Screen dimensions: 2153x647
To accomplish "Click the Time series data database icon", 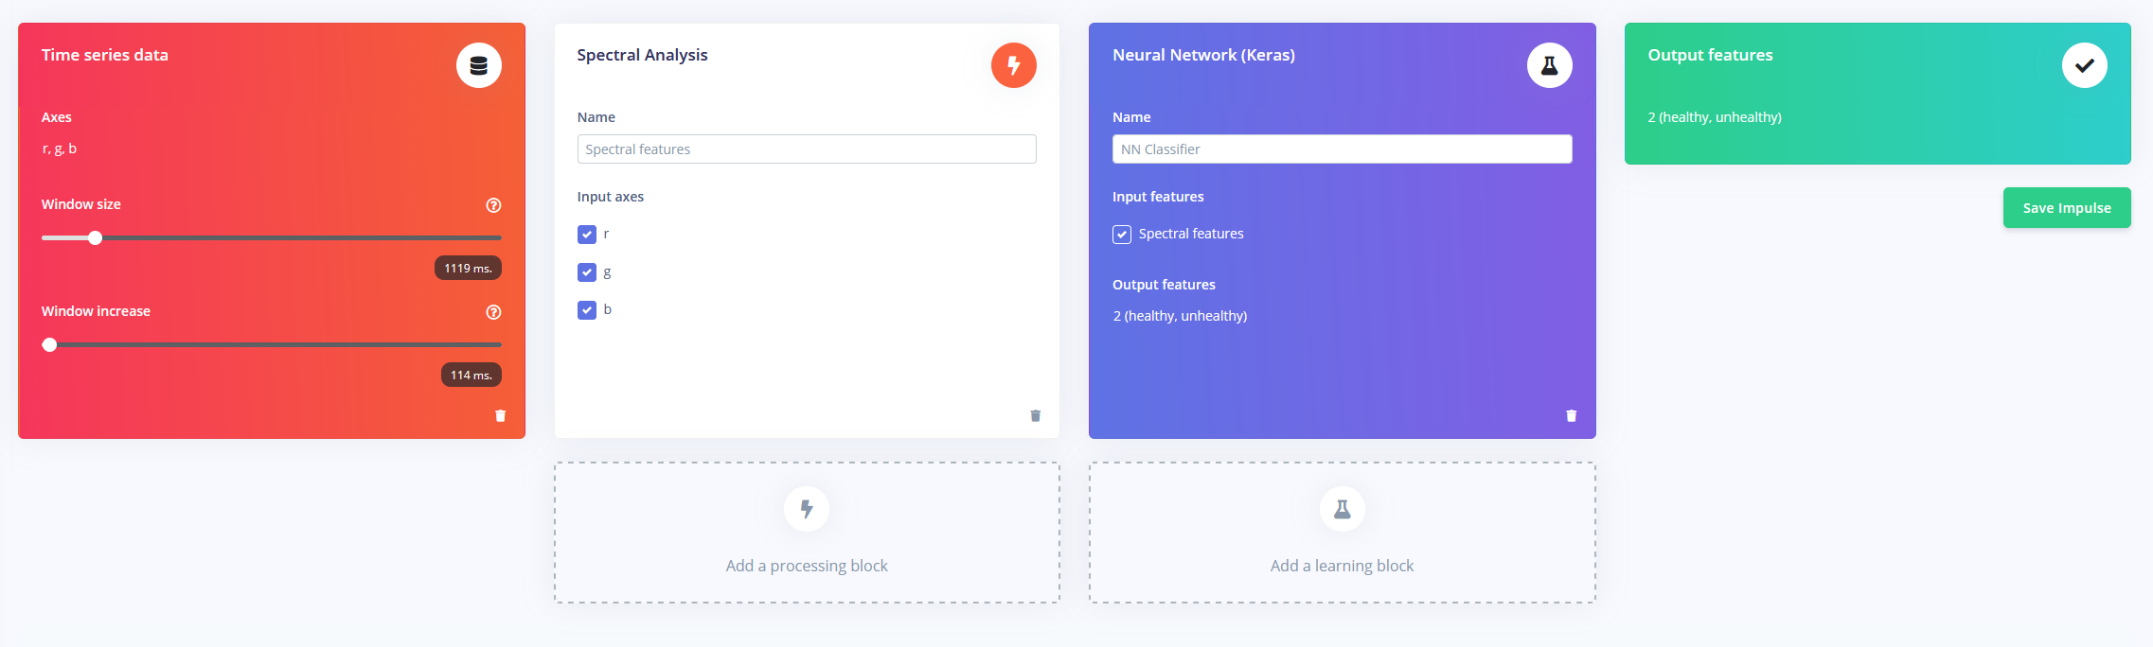I will tap(479, 65).
